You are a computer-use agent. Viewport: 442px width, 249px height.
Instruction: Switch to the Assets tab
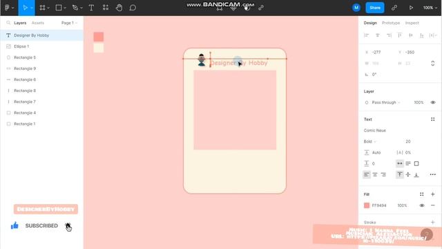tap(38, 23)
